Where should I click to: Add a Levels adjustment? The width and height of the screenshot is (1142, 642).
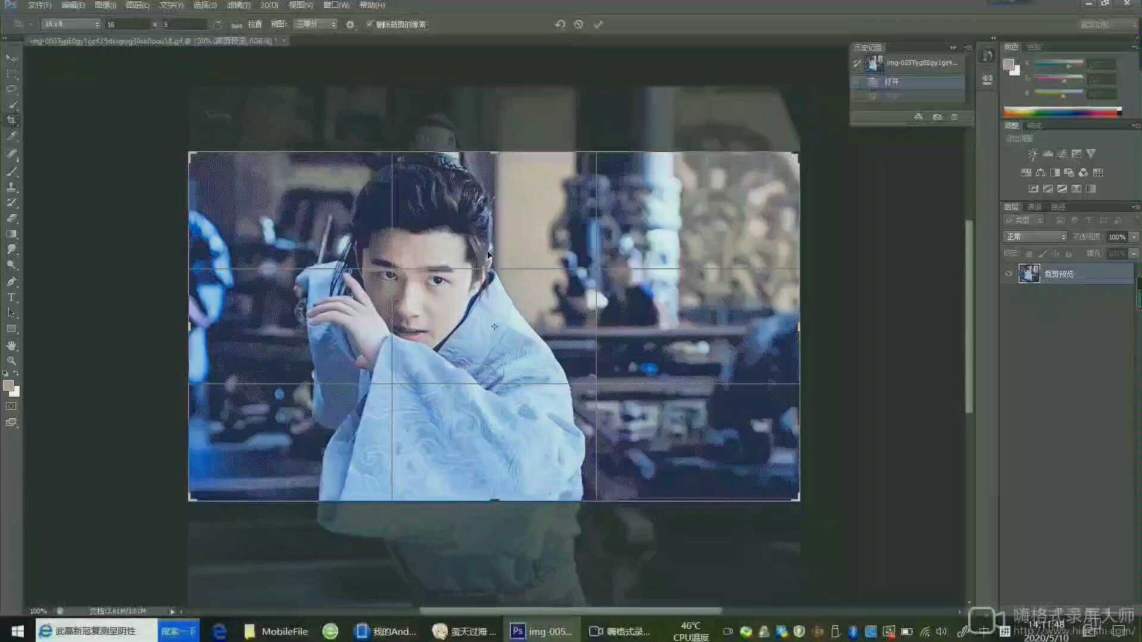pos(1047,154)
